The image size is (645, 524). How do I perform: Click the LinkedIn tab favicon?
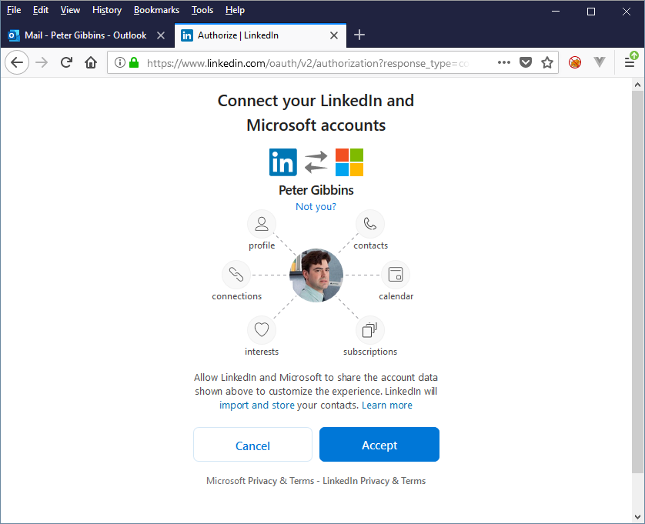click(x=187, y=35)
